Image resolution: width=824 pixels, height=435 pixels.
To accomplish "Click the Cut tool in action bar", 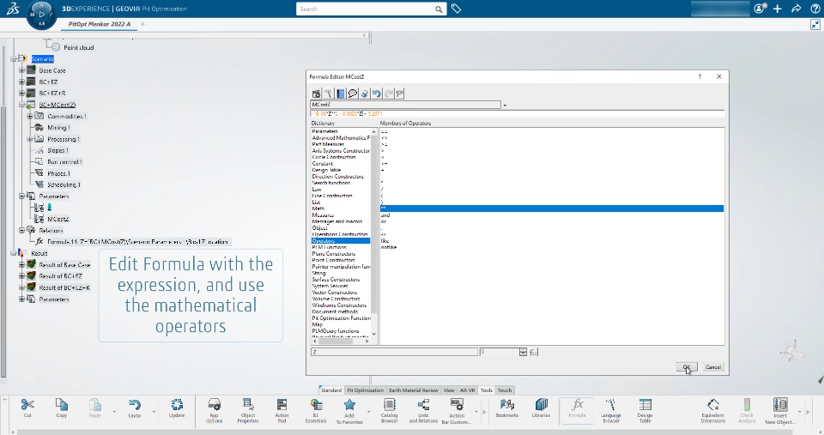I will click(27, 408).
